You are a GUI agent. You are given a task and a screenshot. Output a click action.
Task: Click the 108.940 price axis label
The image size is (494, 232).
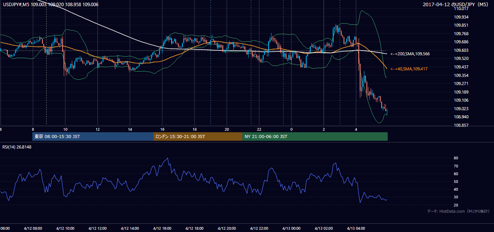[462, 117]
